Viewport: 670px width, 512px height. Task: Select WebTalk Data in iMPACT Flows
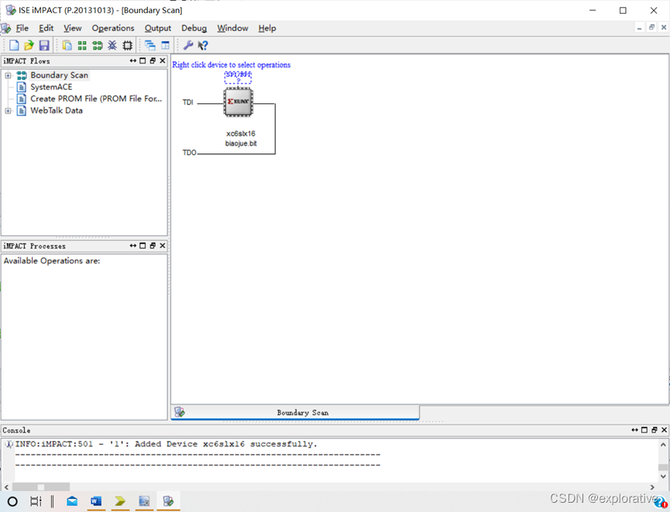(57, 111)
